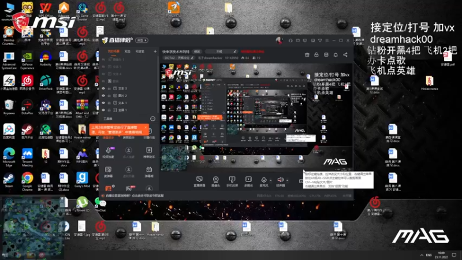This screenshot has height=260, width=462.
Task: Toggle visibility of 图片 2 layer
Action: pos(103,96)
